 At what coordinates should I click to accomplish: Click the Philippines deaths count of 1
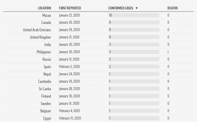[168, 52]
